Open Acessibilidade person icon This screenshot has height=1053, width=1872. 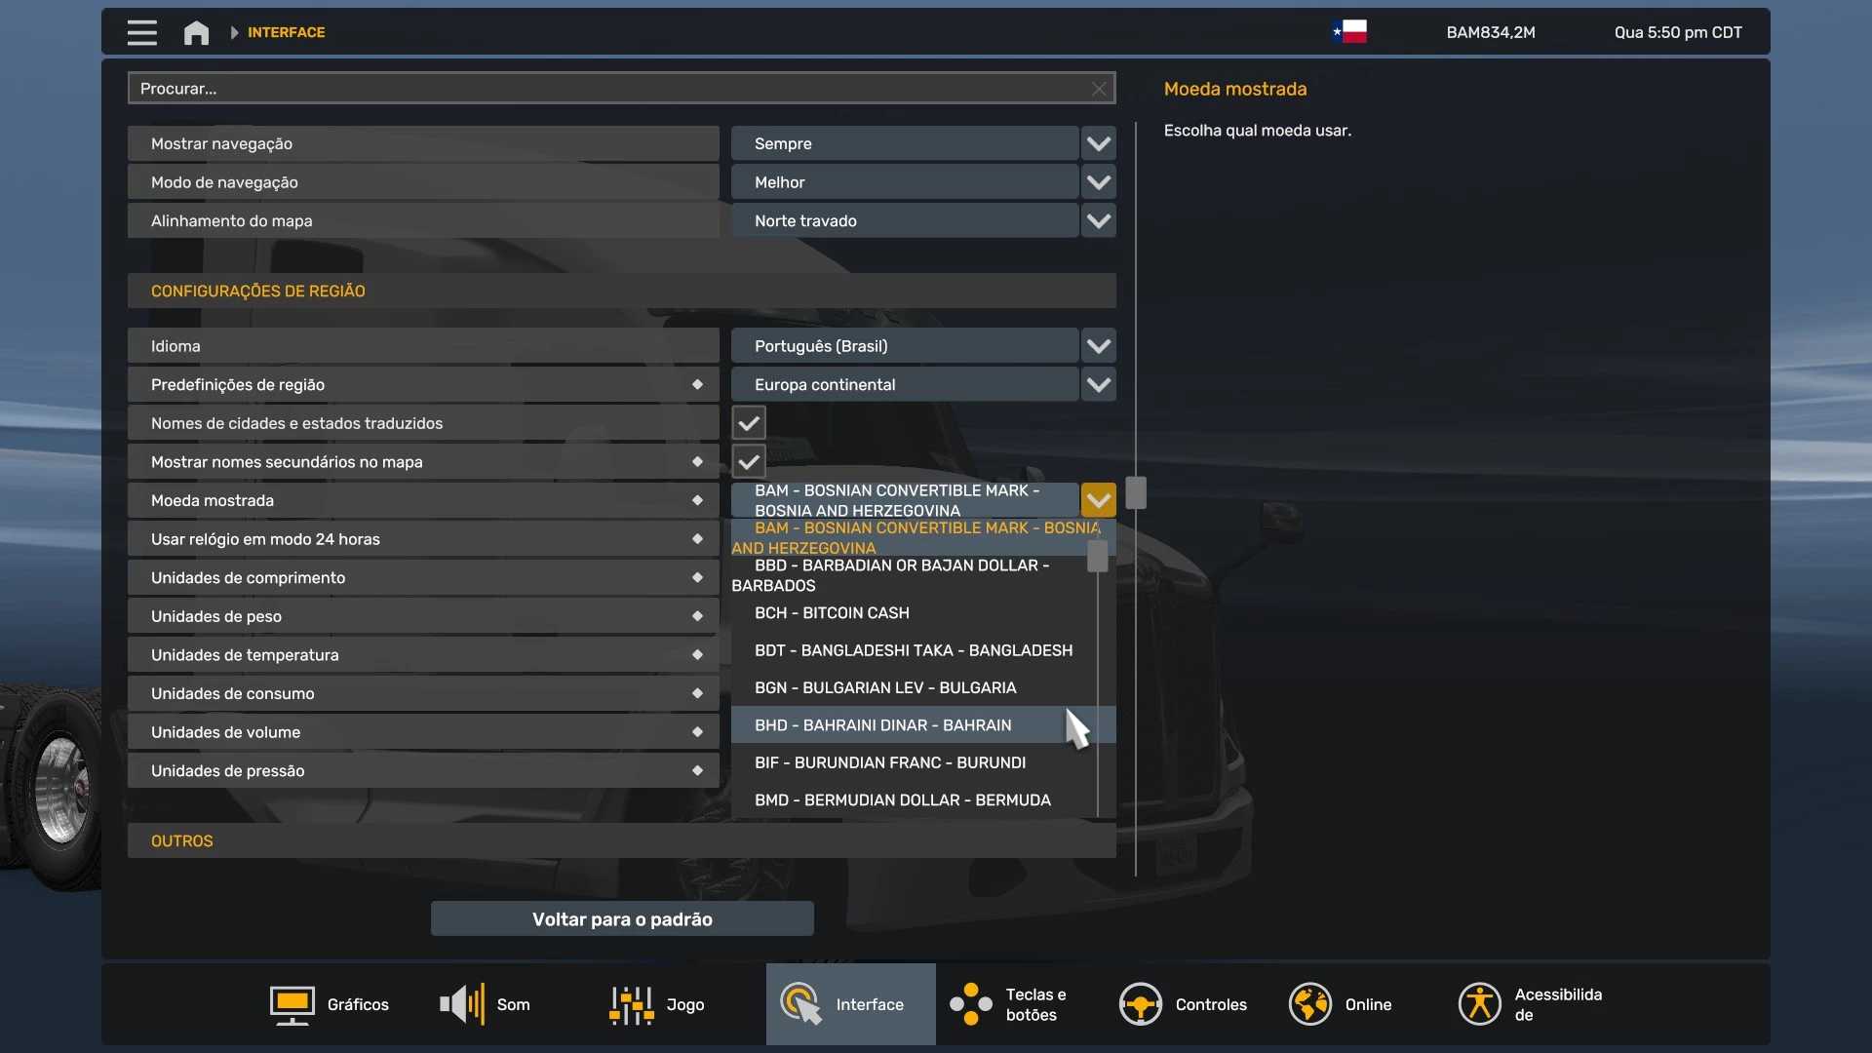1479,1004
